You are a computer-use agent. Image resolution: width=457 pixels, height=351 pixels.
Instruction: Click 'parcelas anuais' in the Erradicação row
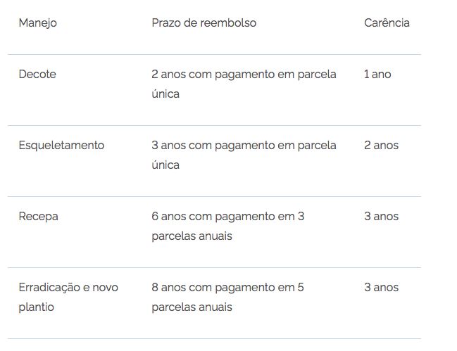(x=192, y=307)
